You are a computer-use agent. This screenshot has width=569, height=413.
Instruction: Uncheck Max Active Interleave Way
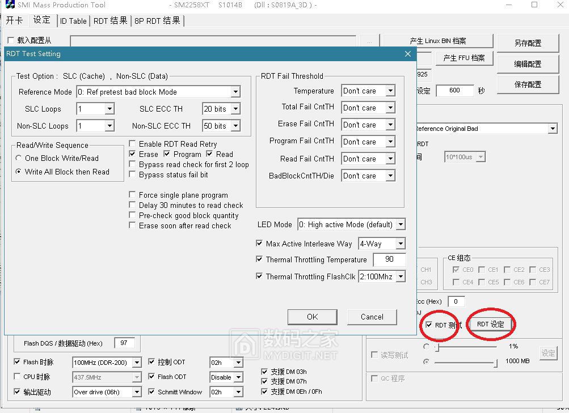click(259, 243)
